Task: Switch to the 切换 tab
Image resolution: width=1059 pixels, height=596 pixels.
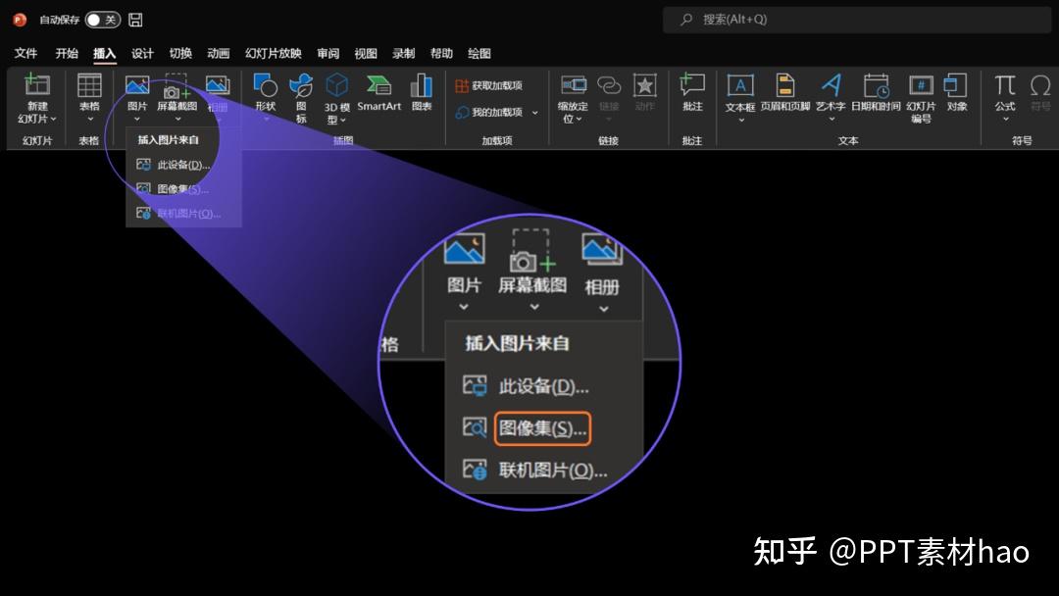Action: click(x=180, y=53)
